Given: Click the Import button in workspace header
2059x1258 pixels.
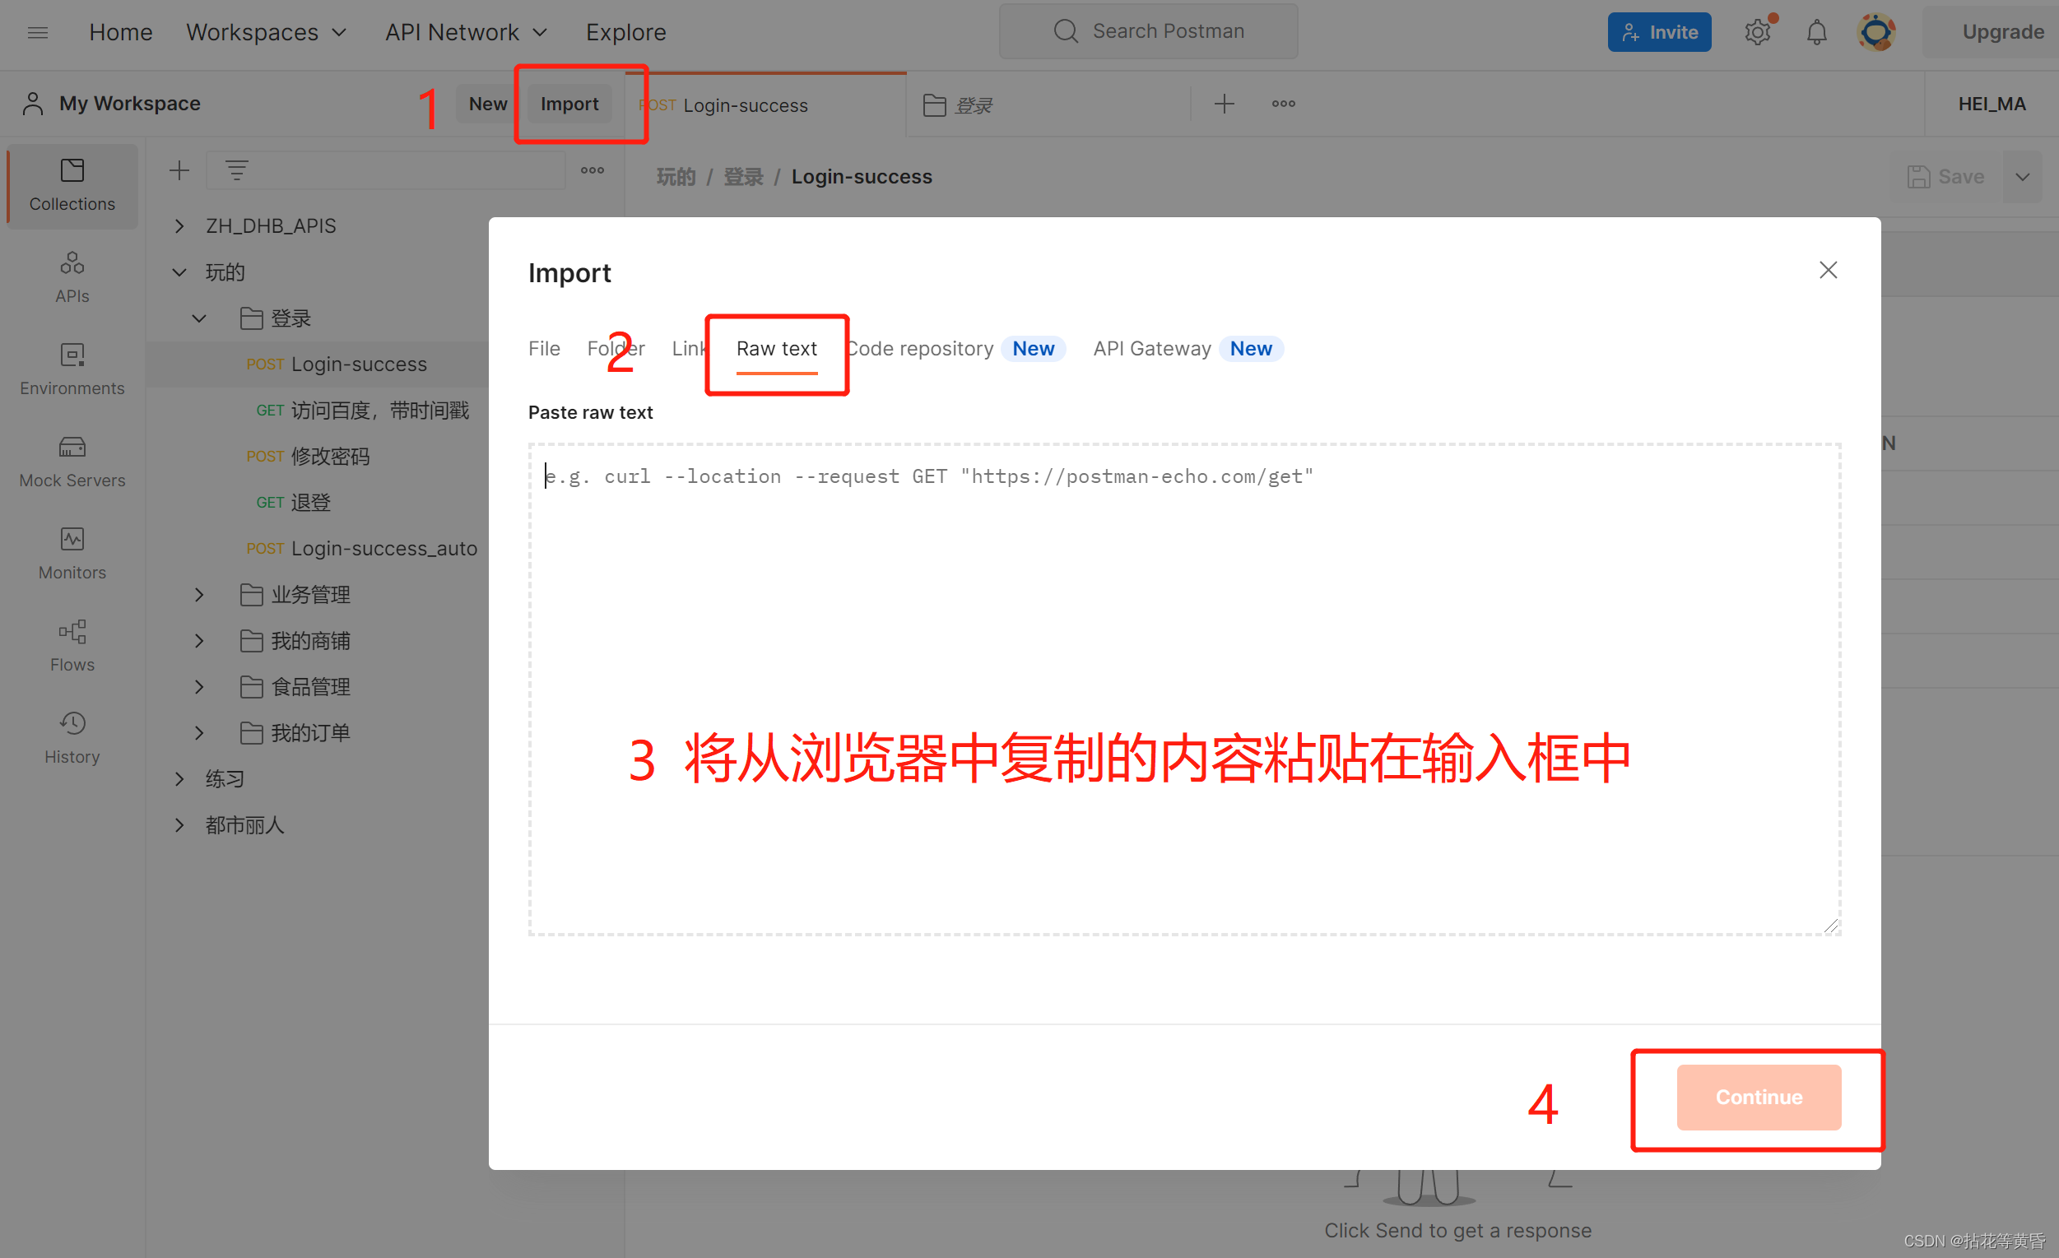Looking at the screenshot, I should pyautogui.click(x=569, y=104).
